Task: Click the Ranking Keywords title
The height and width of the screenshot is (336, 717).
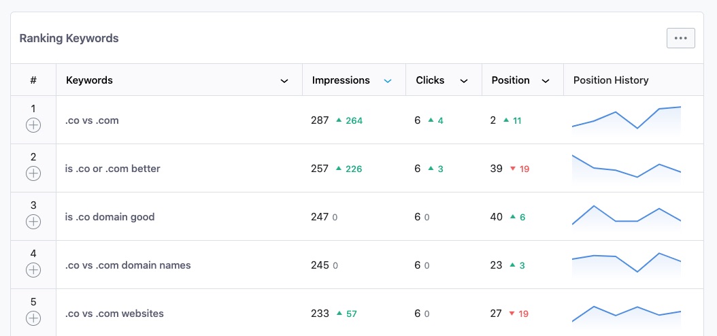Action: tap(69, 38)
